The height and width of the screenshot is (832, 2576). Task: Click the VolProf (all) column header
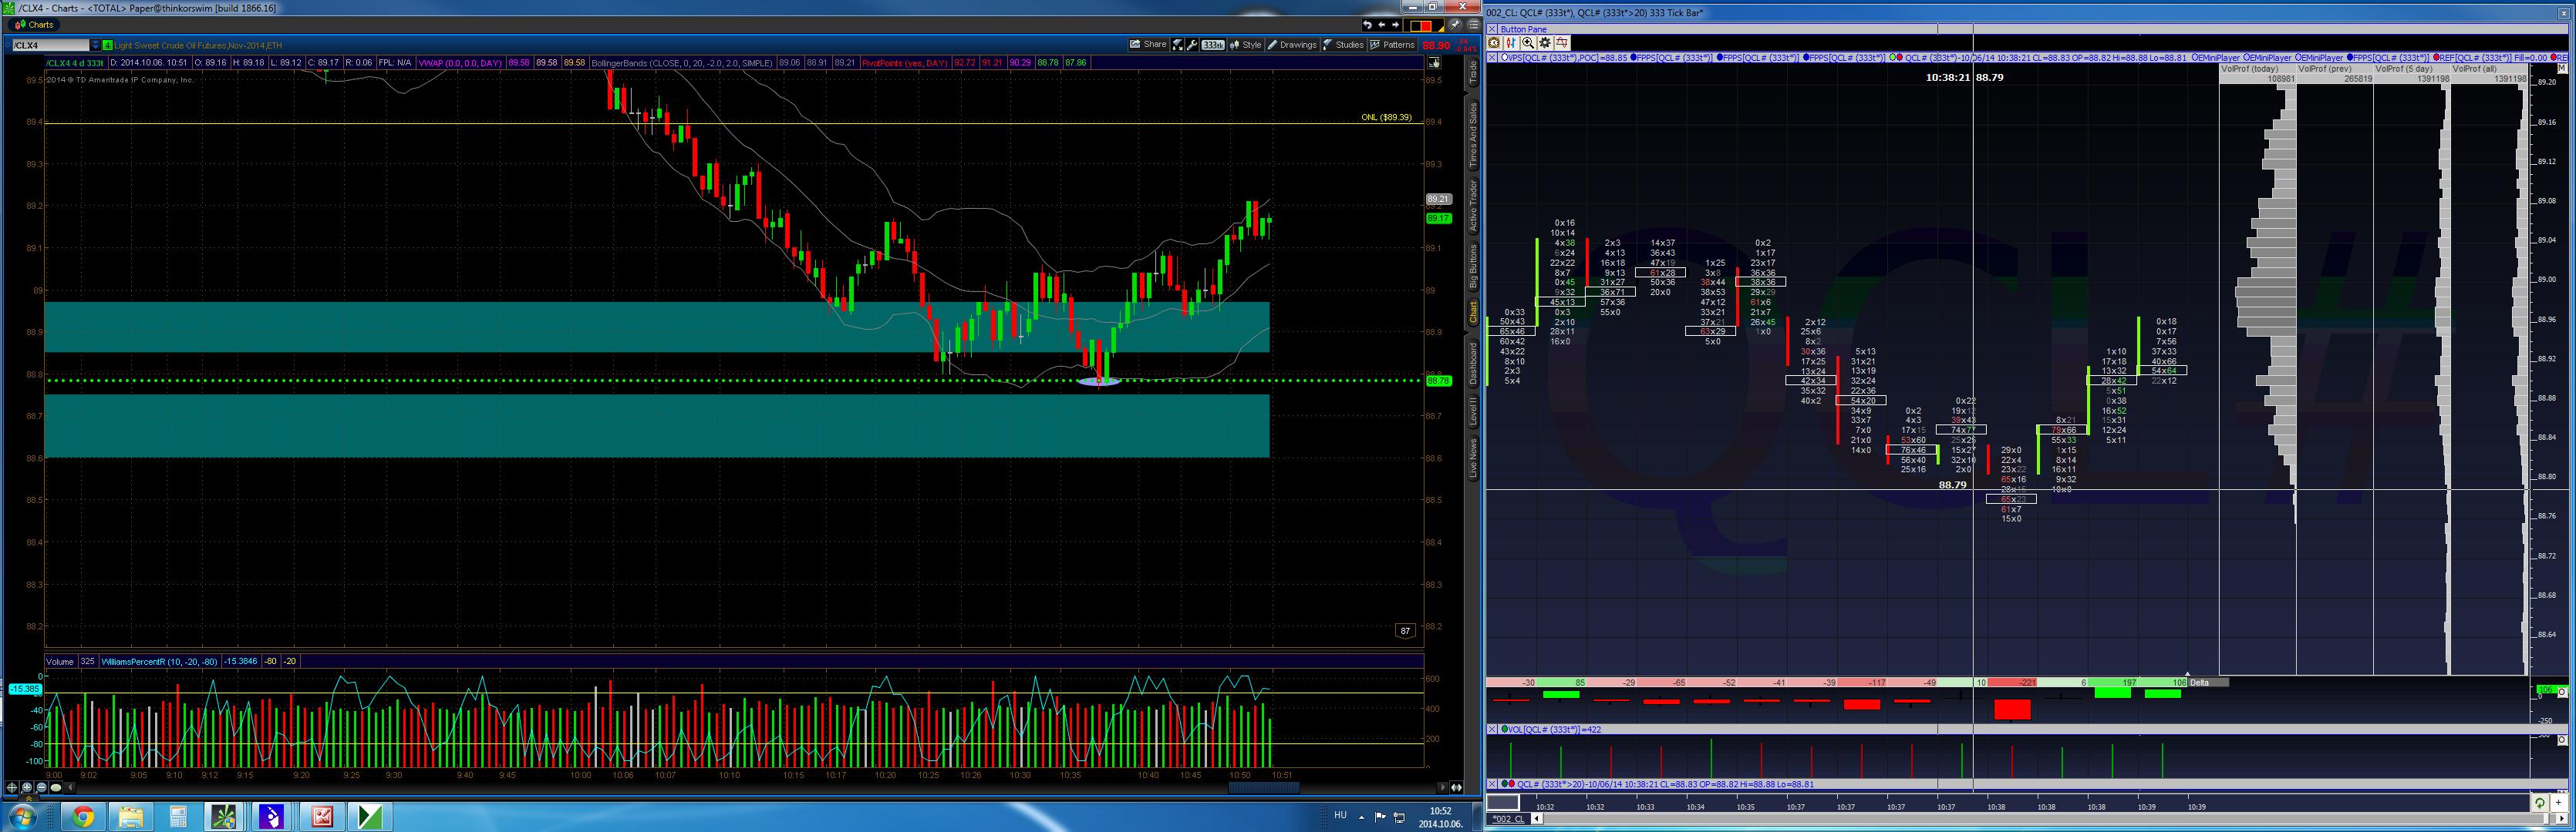click(2489, 69)
